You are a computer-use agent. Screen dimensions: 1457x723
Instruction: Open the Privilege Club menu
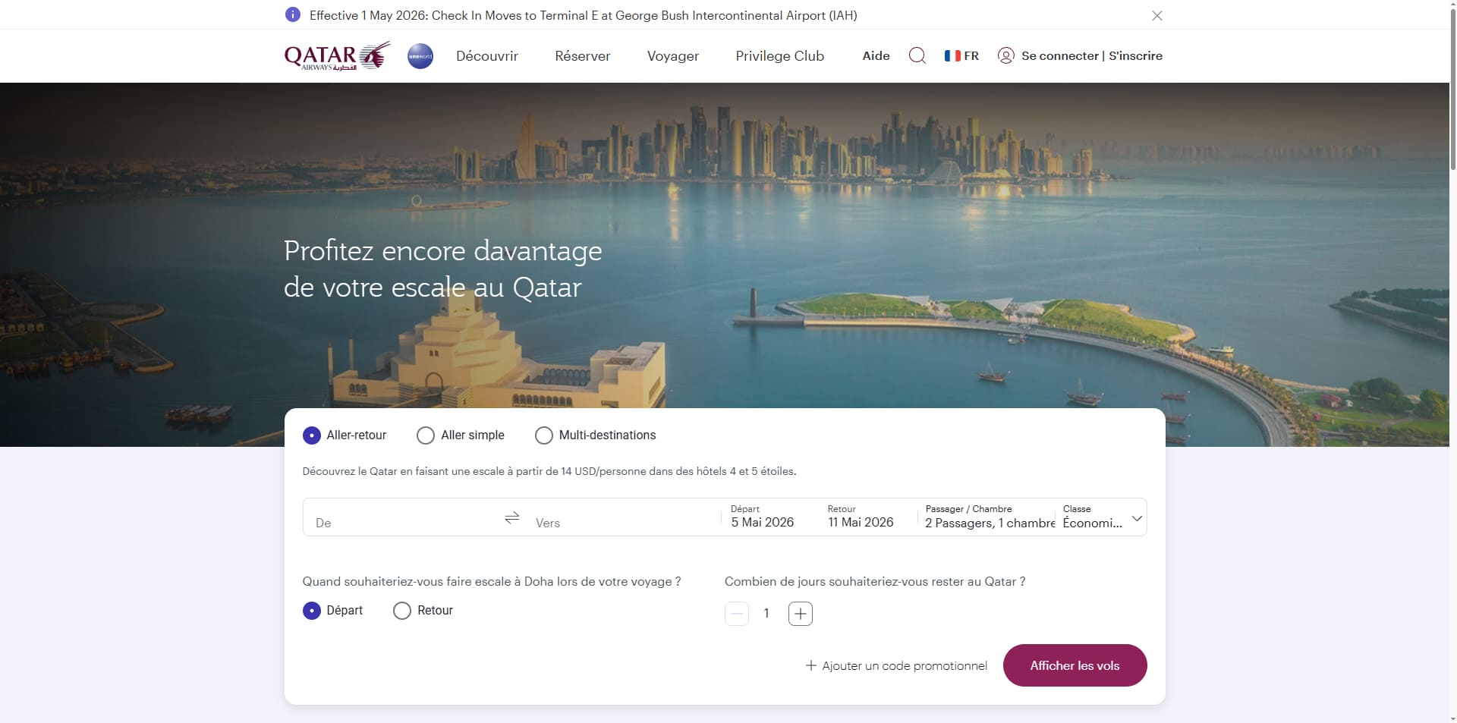click(x=779, y=56)
